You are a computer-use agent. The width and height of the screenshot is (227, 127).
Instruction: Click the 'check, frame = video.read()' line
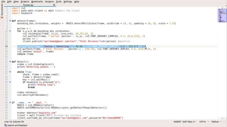[41, 74]
